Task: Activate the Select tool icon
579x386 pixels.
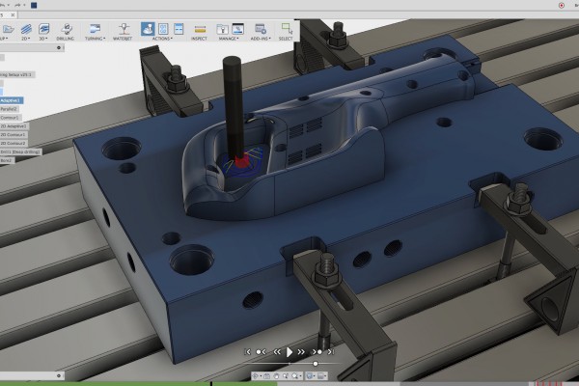Action: (x=287, y=29)
